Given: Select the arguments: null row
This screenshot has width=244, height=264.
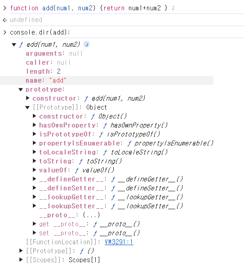Looking at the screenshot, I should [106, 53].
